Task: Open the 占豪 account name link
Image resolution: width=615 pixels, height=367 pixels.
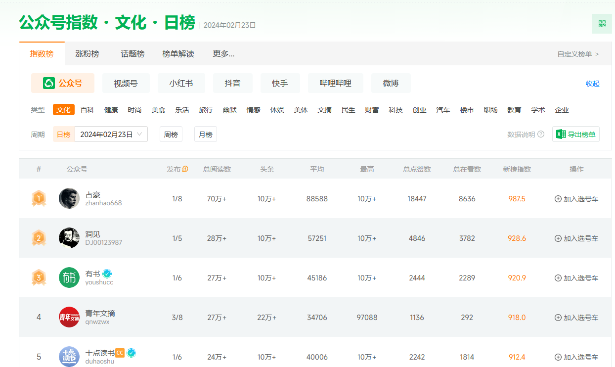Action: pos(93,195)
